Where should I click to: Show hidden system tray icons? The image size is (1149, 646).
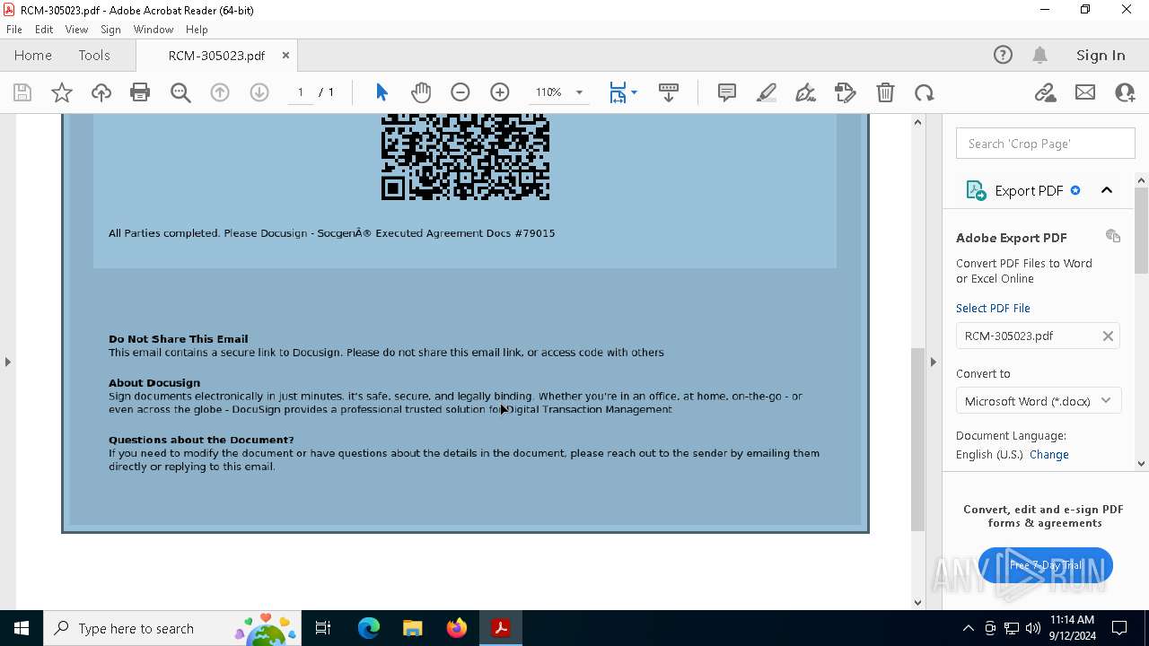[968, 628]
